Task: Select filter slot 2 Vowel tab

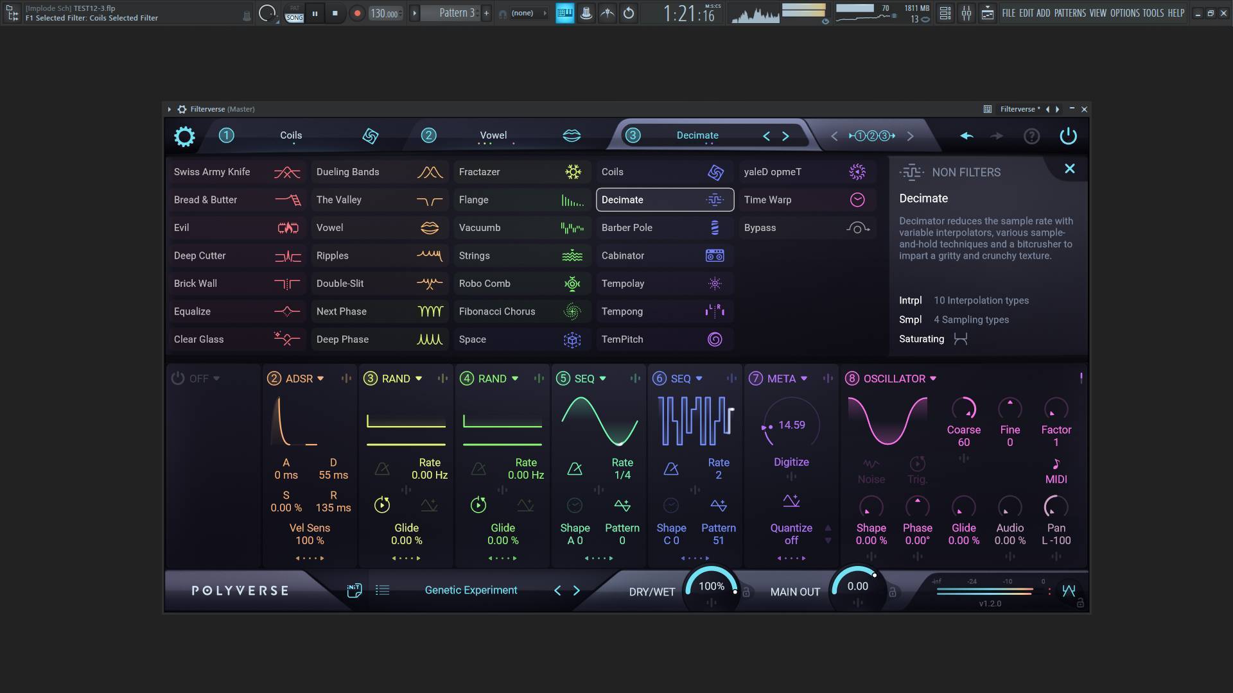Action: (x=493, y=135)
